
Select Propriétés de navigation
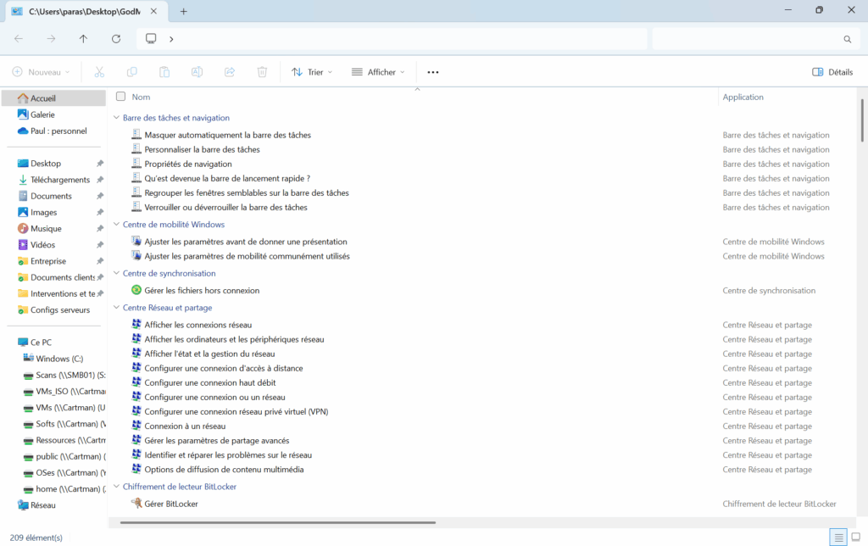pyautogui.click(x=188, y=164)
